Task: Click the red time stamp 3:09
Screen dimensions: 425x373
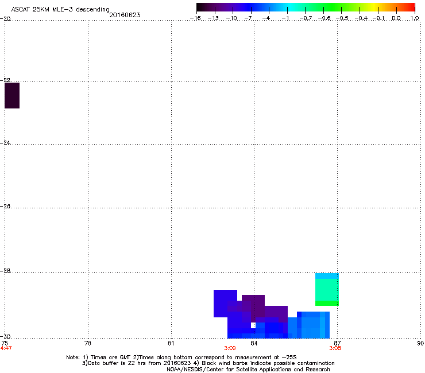Action: [x=230, y=348]
